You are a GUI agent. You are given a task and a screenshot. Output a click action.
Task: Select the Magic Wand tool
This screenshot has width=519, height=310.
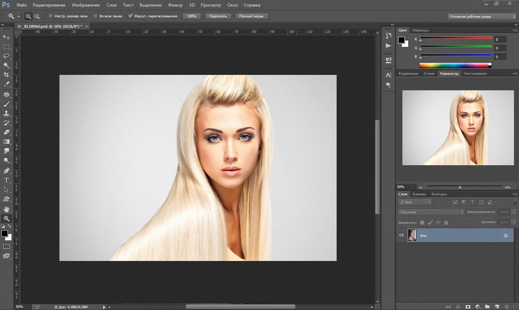pyautogui.click(x=6, y=65)
